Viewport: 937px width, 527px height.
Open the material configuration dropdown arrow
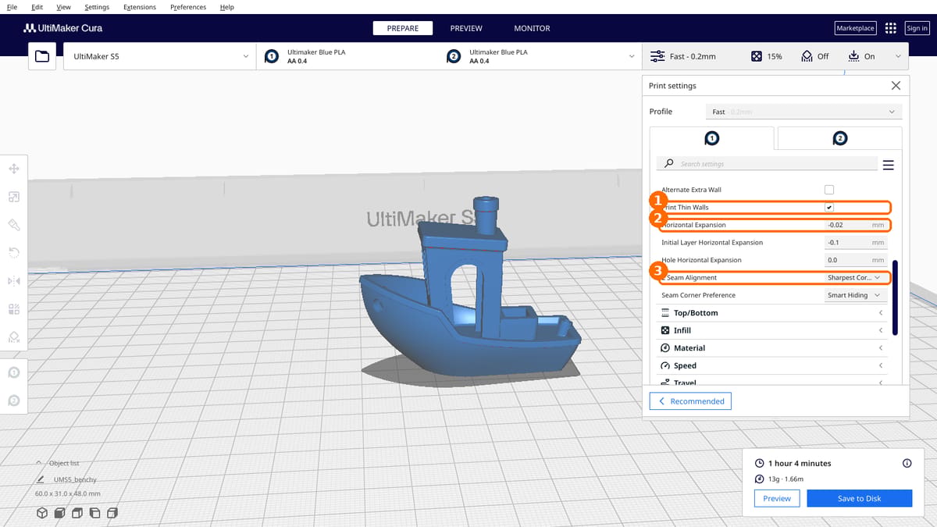[x=631, y=56]
